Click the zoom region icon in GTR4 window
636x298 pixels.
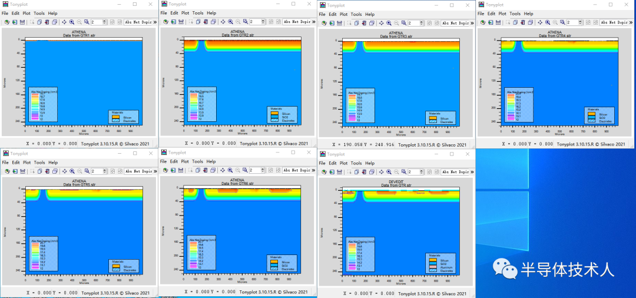point(562,22)
